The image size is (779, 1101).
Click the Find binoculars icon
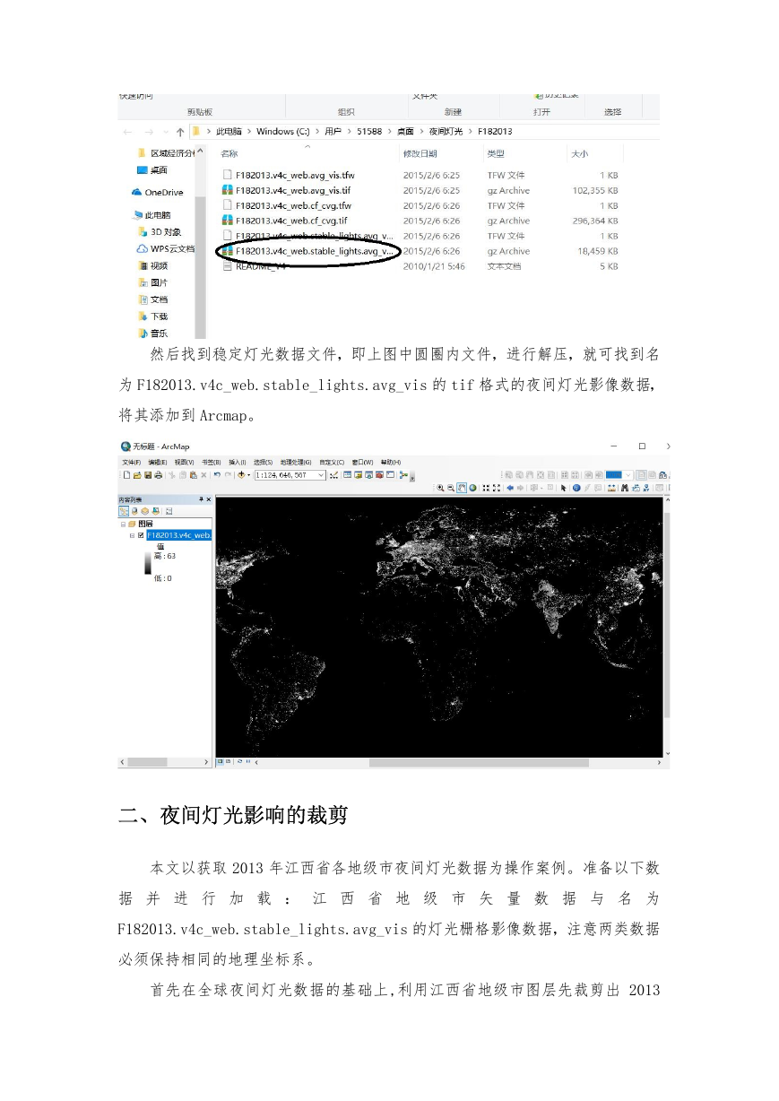pyautogui.click(x=625, y=488)
